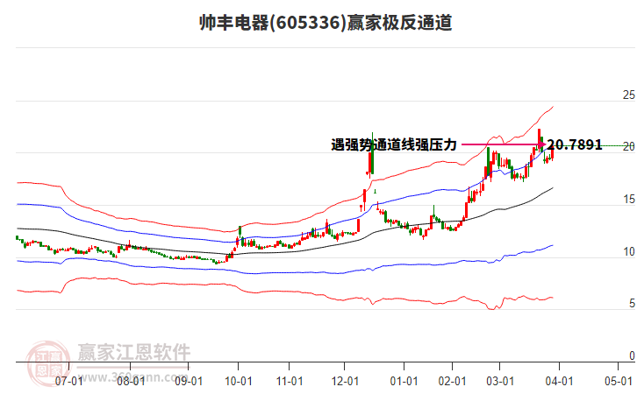The width and height of the screenshot is (637, 394).
Task: Click the 09-01 date axis label
Action: click(189, 381)
